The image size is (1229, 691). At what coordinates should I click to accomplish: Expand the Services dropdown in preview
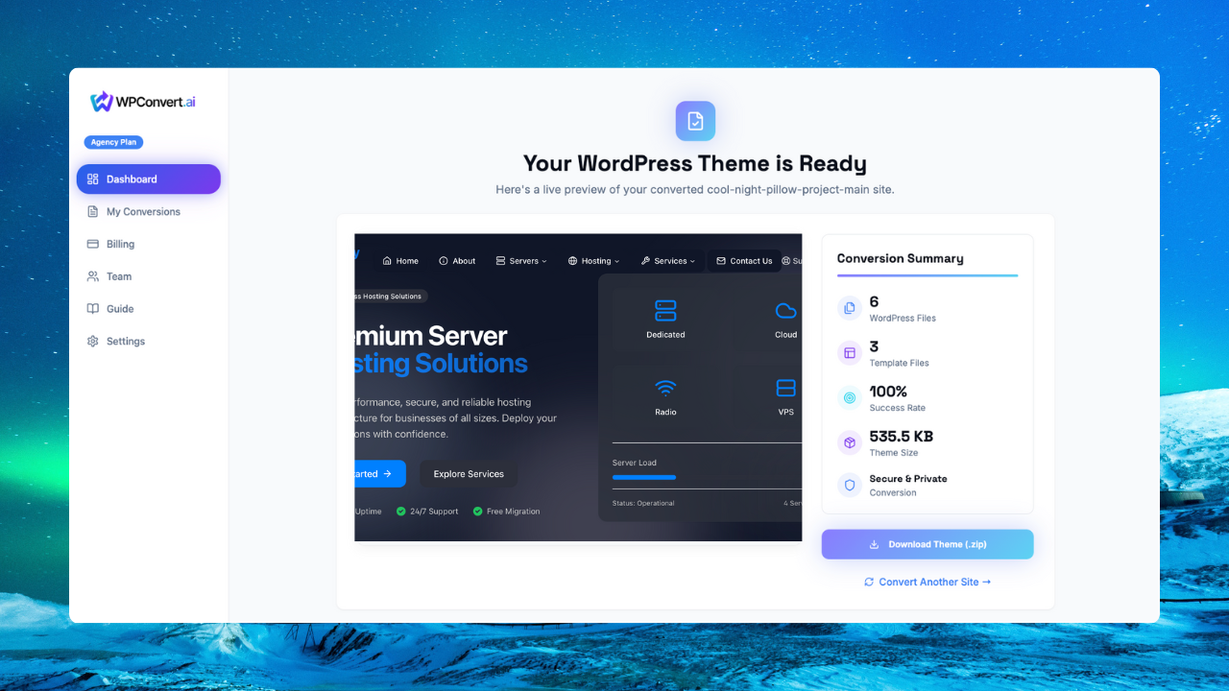click(x=668, y=261)
